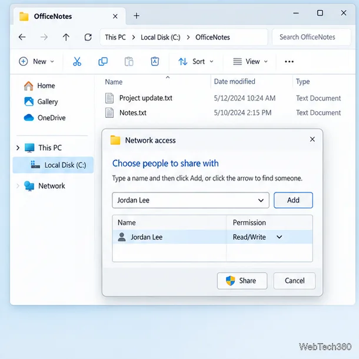This screenshot has width=359, height=359.
Task: Refresh the OfficeNotes folder view
Action: coord(88,37)
